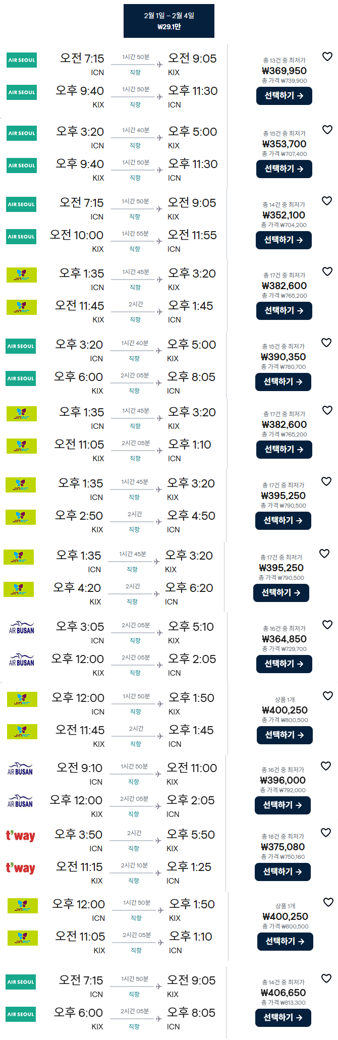Click the total price ₩739,900 text
Image resolution: width=338 pixels, height=1040 pixels.
click(285, 81)
